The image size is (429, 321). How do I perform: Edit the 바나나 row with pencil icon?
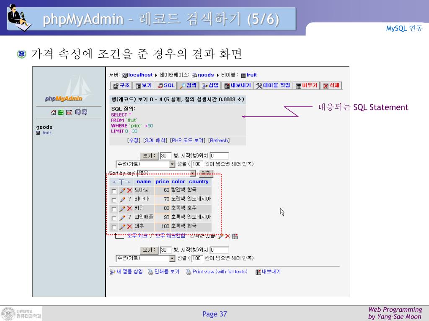(122, 199)
